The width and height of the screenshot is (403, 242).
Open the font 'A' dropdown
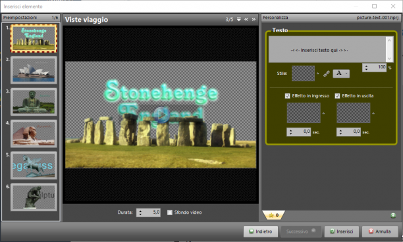341,74
